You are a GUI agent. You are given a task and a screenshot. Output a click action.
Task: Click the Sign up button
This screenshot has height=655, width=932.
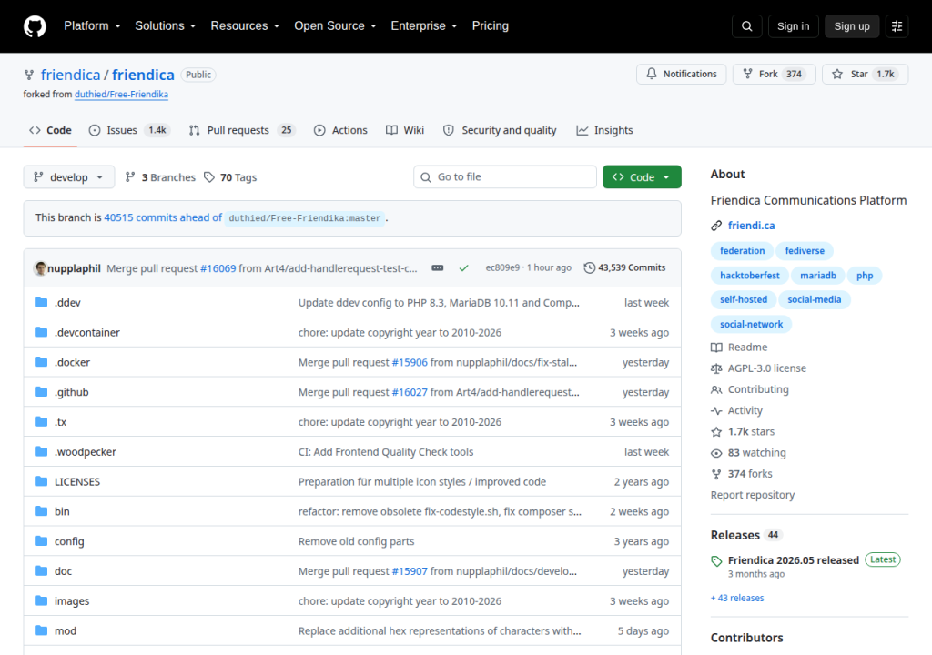852,26
